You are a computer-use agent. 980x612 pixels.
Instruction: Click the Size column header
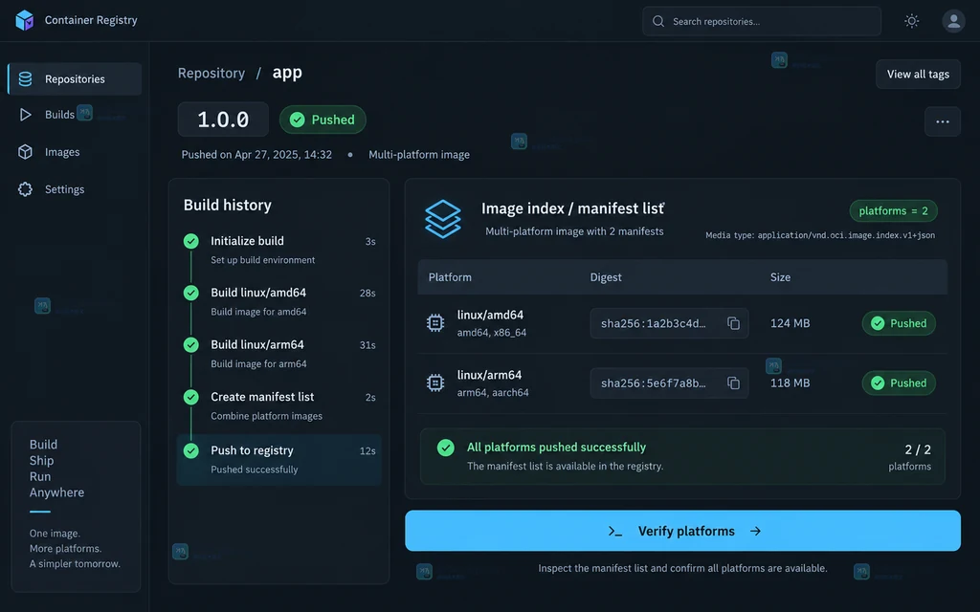click(x=780, y=277)
